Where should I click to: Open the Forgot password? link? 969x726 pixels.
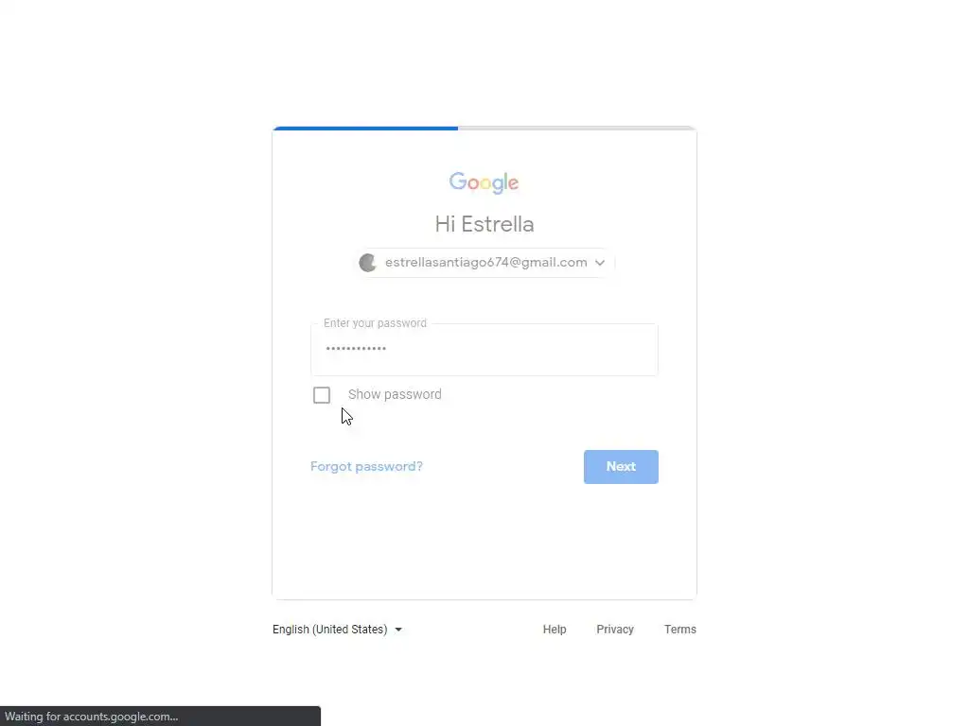(x=366, y=466)
